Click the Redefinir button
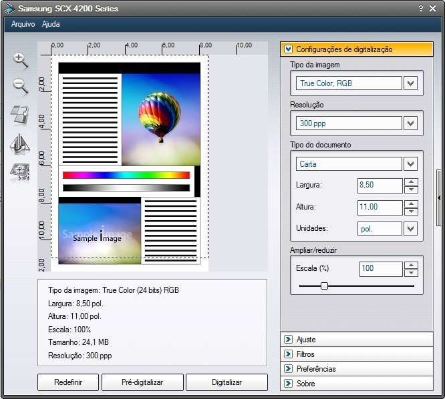 (x=68, y=382)
